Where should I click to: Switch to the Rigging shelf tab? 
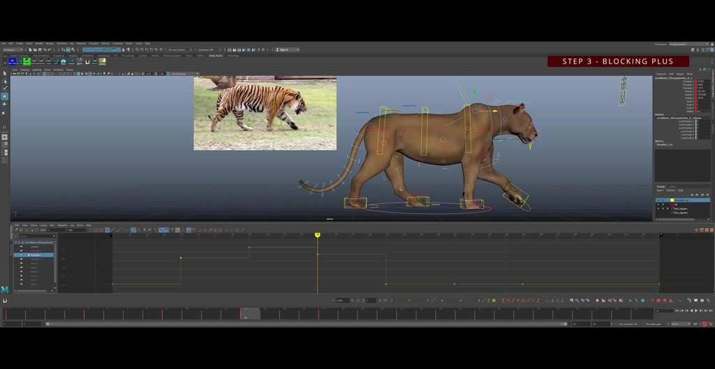73,56
